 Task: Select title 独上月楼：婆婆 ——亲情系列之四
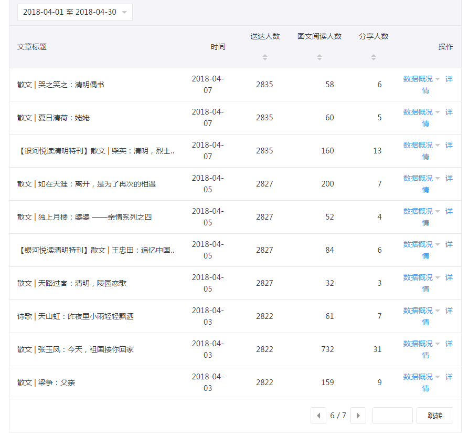(95, 217)
